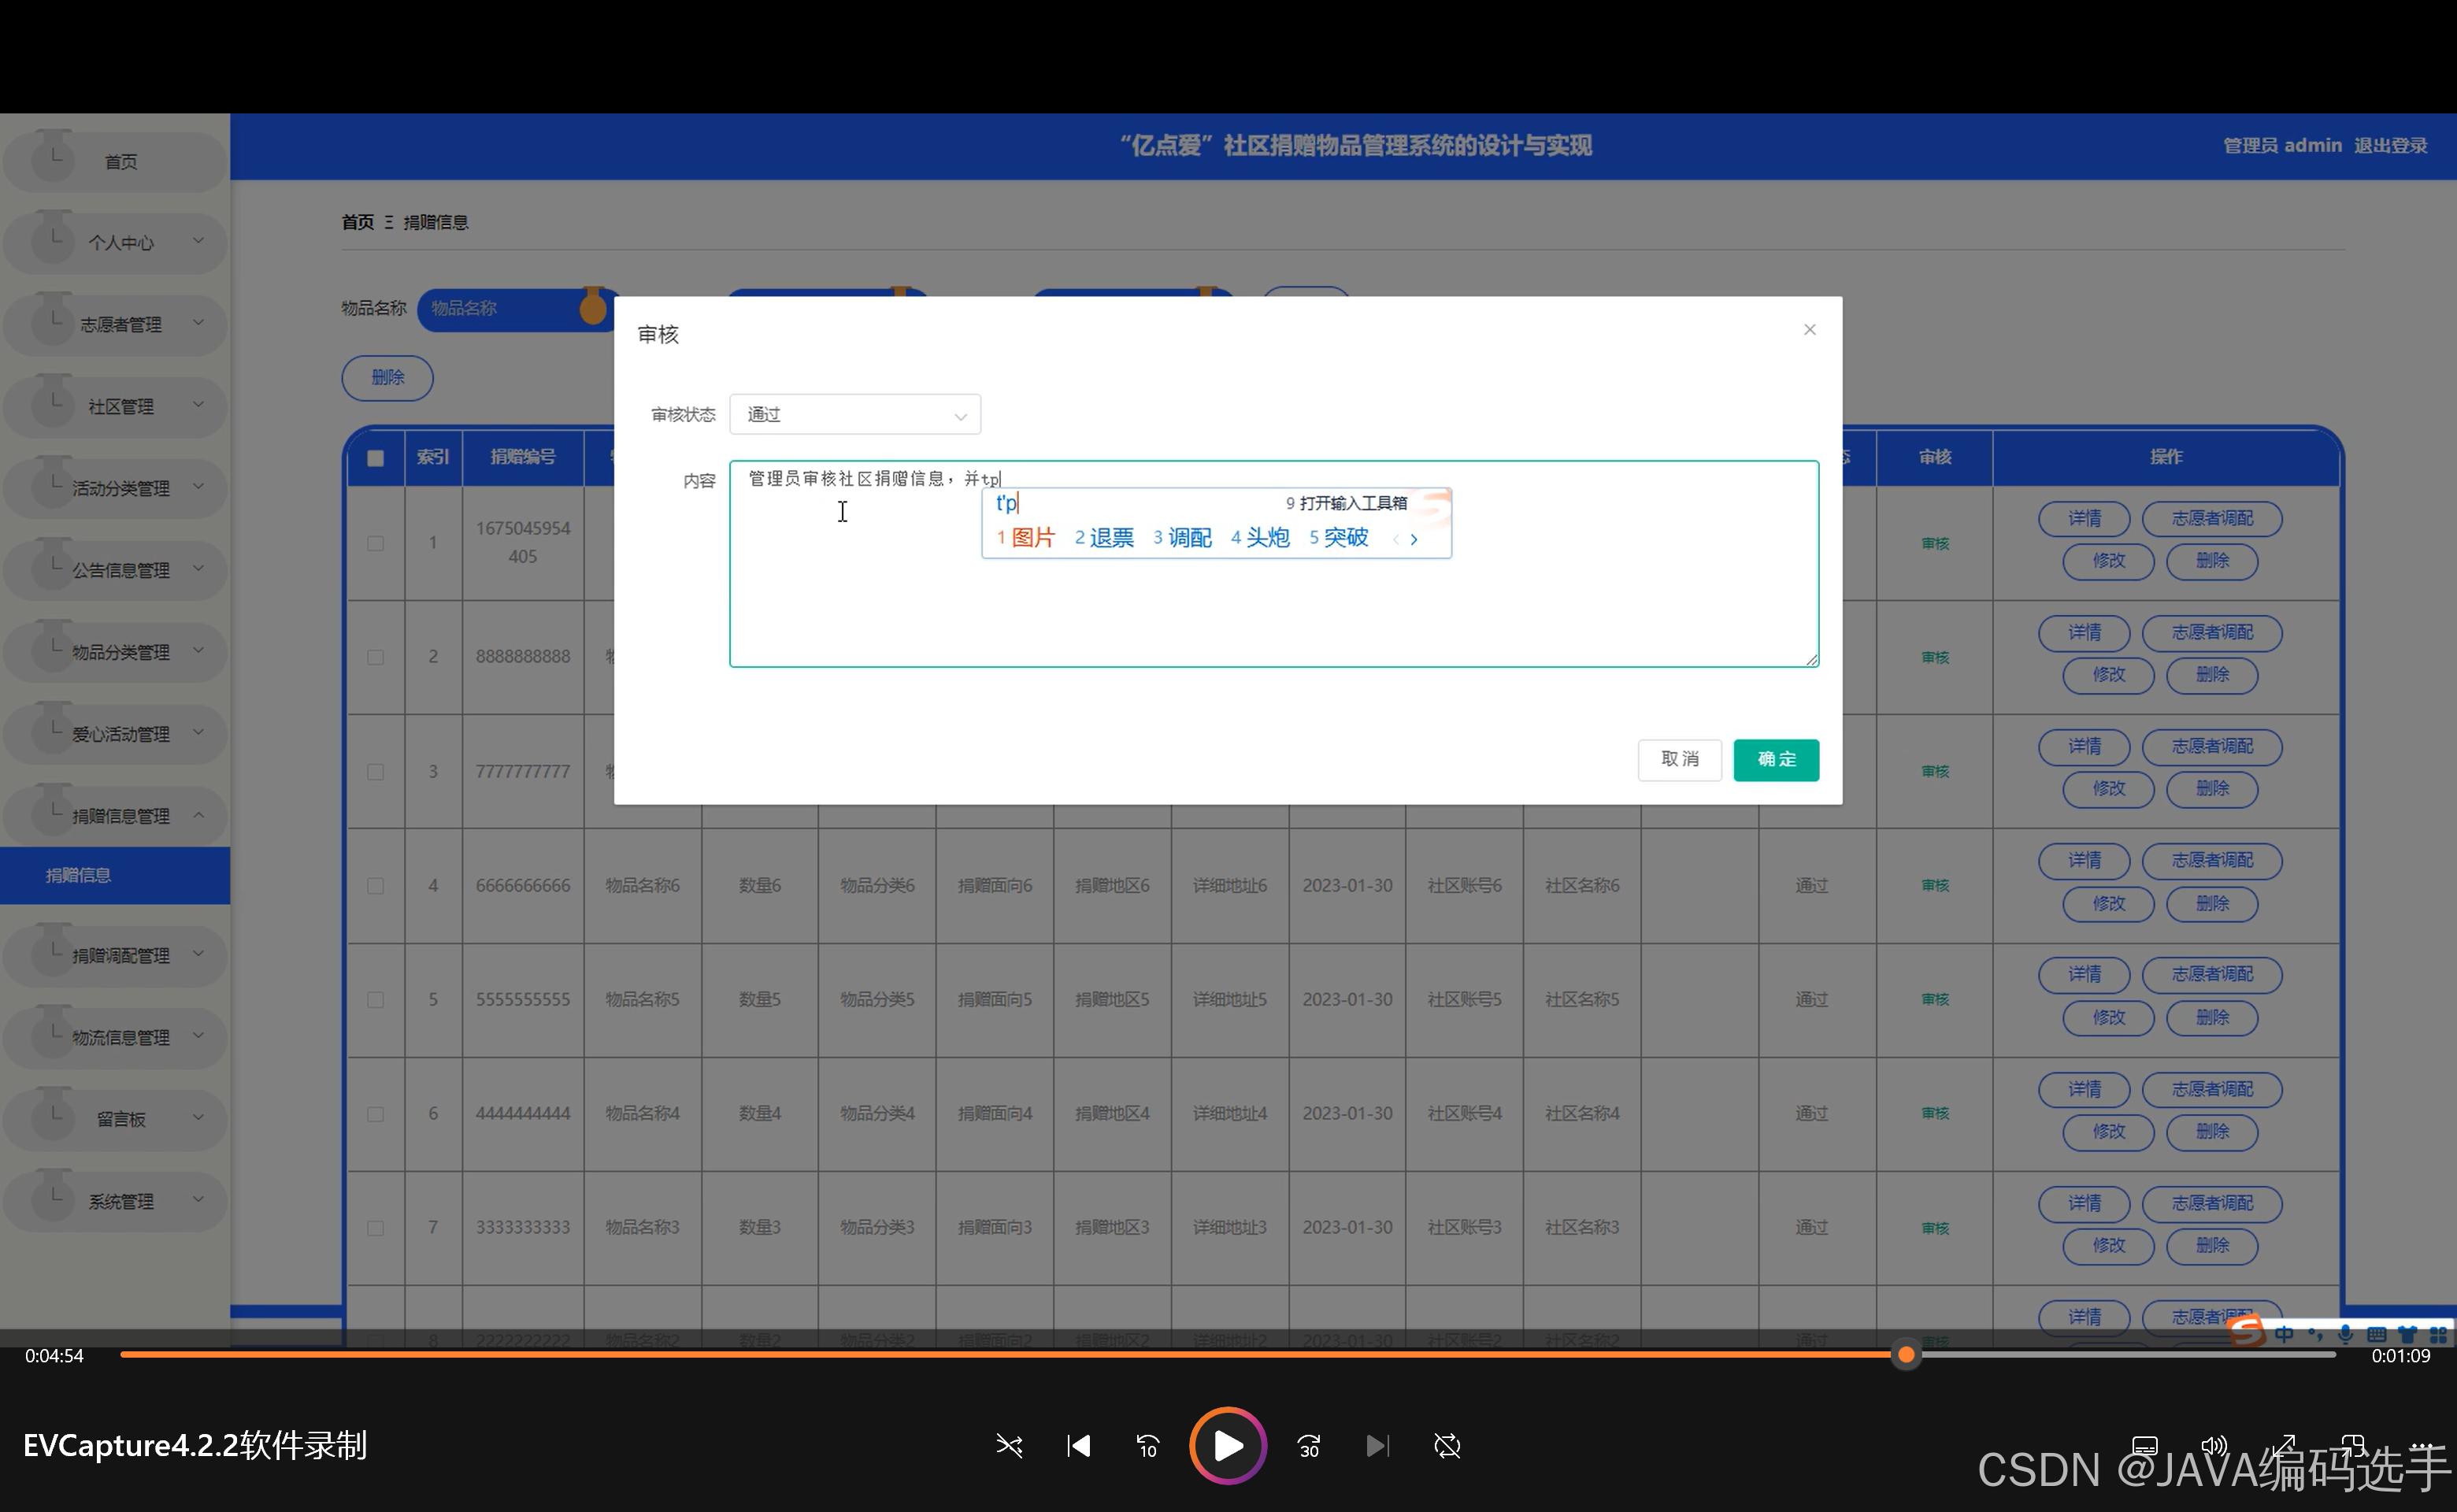Click the 删除 button above the table

click(388, 378)
